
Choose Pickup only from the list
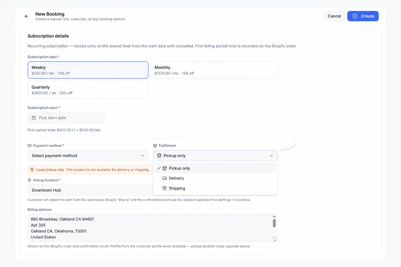(x=215, y=168)
